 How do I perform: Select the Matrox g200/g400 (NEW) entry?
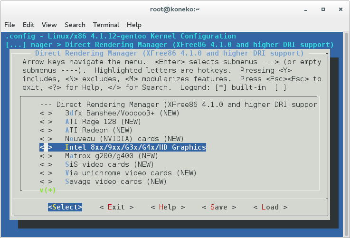click(112, 156)
